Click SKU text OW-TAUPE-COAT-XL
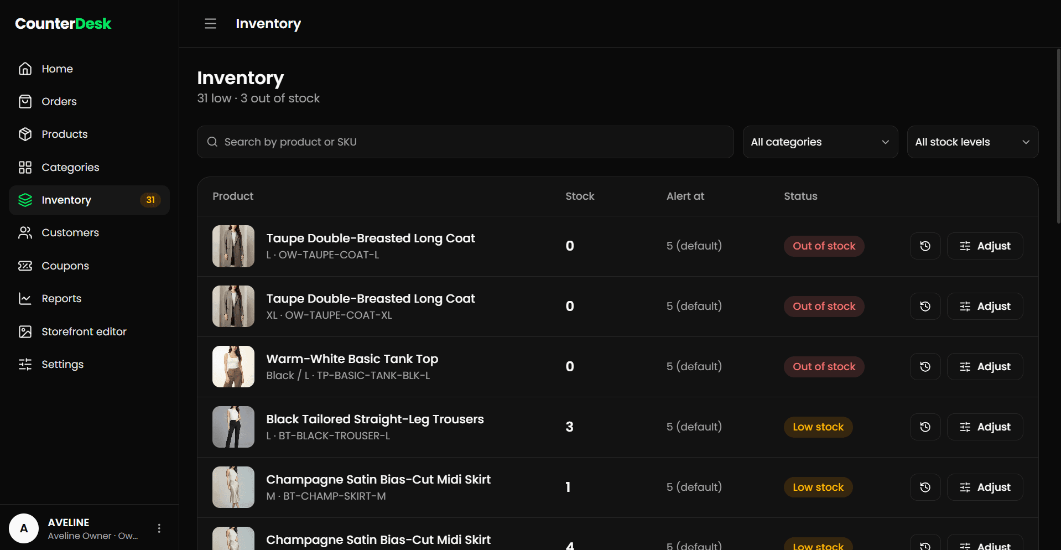1061x550 pixels. click(x=339, y=315)
